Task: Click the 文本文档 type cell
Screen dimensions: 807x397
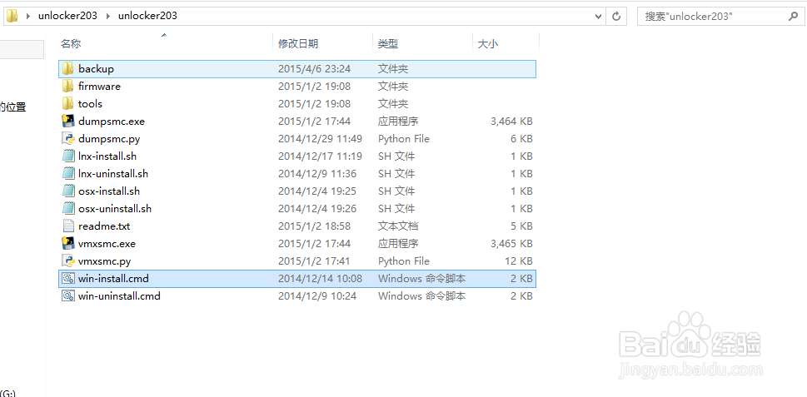Action: pos(398,226)
